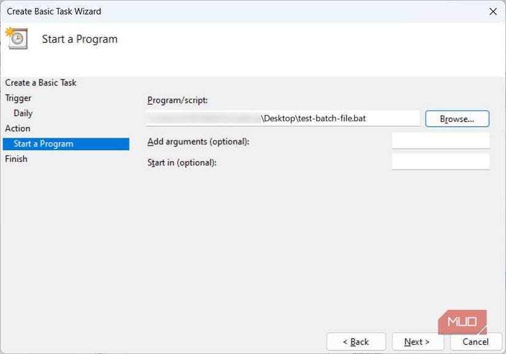The width and height of the screenshot is (506, 354).
Task: Select the "Create a Basic Task" wizard step
Action: 40,82
